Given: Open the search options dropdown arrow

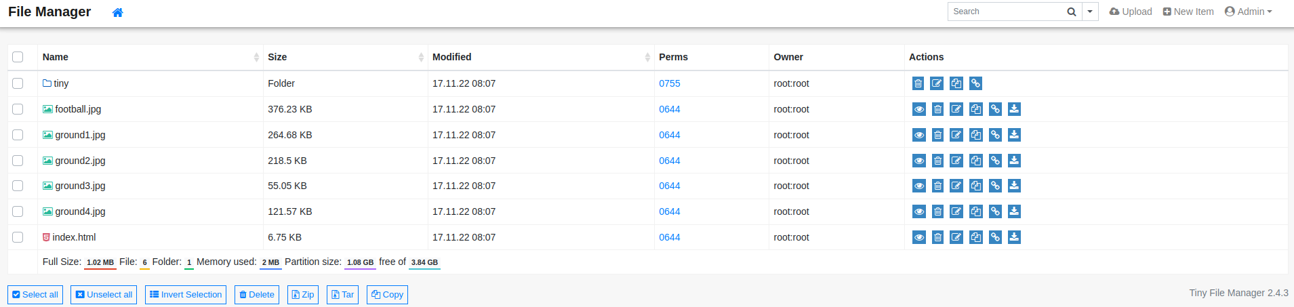Looking at the screenshot, I should click(1090, 12).
